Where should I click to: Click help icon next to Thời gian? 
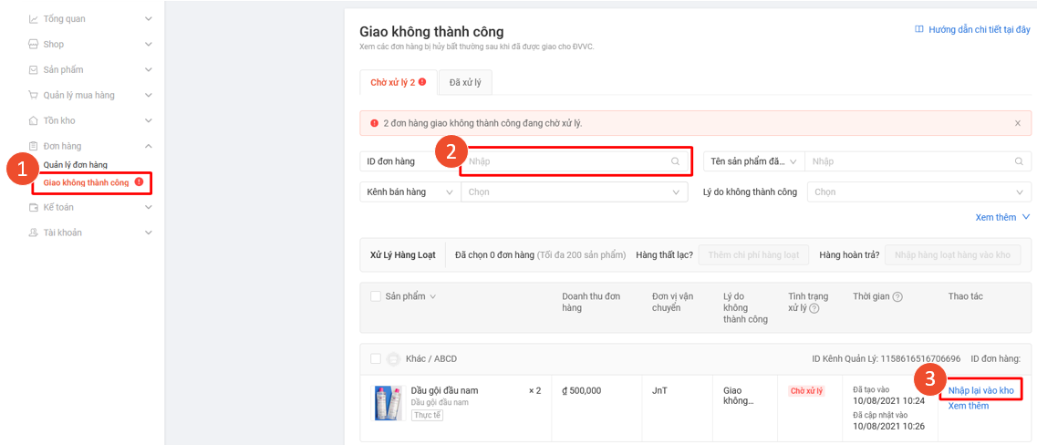897,297
